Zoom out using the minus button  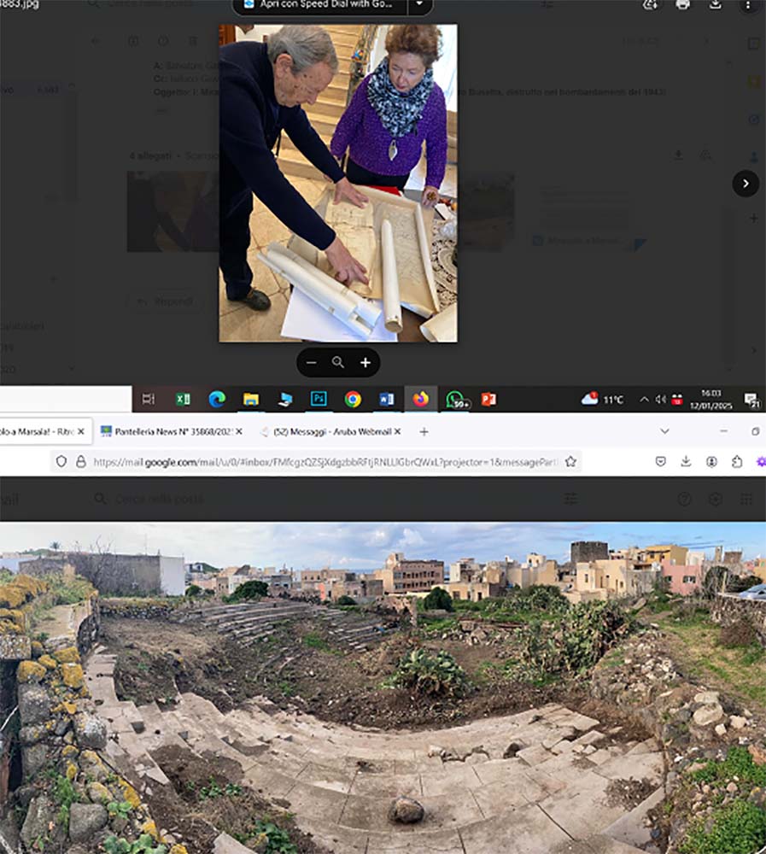pyautogui.click(x=311, y=362)
